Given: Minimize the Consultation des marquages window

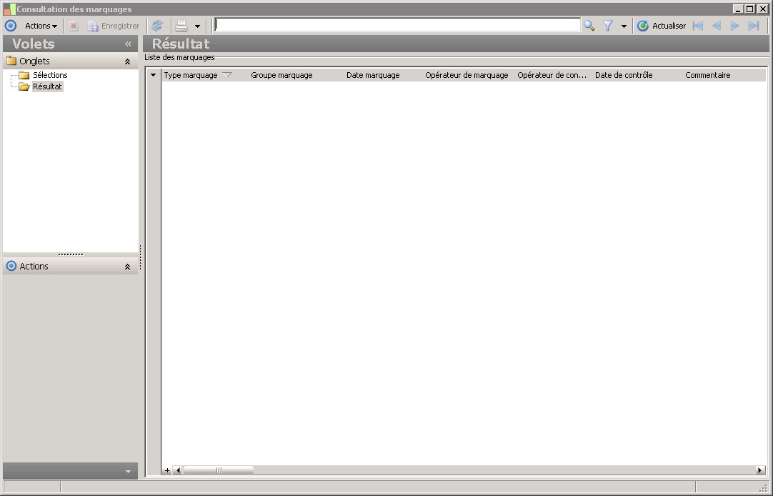Looking at the screenshot, I should tap(737, 9).
